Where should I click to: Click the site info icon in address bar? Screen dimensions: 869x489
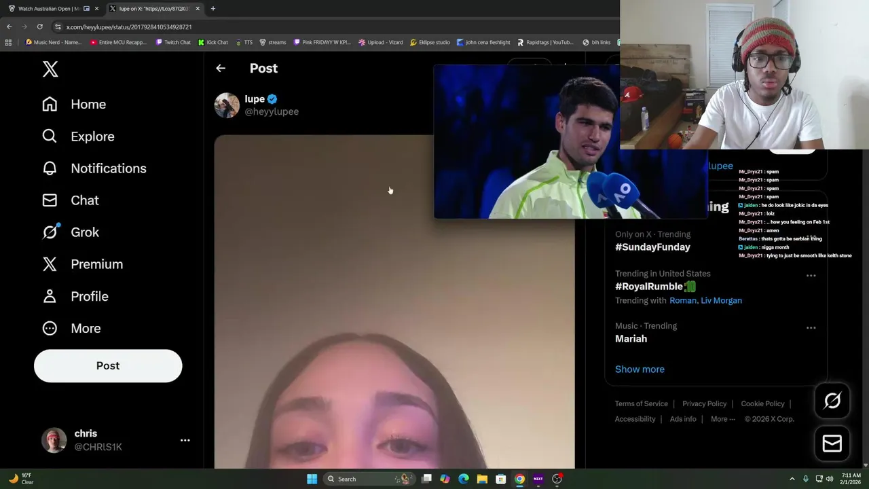(x=58, y=26)
